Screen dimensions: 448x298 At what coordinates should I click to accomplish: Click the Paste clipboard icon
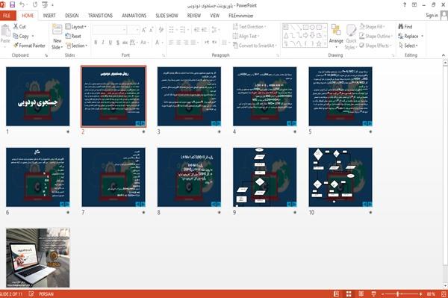(x=5, y=31)
